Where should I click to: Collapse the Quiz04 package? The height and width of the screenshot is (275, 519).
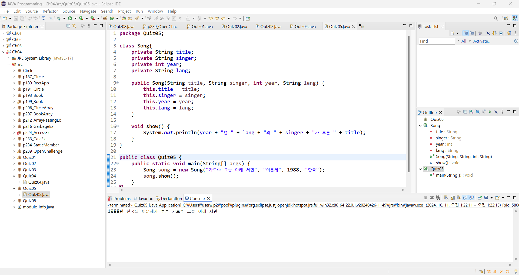14,176
